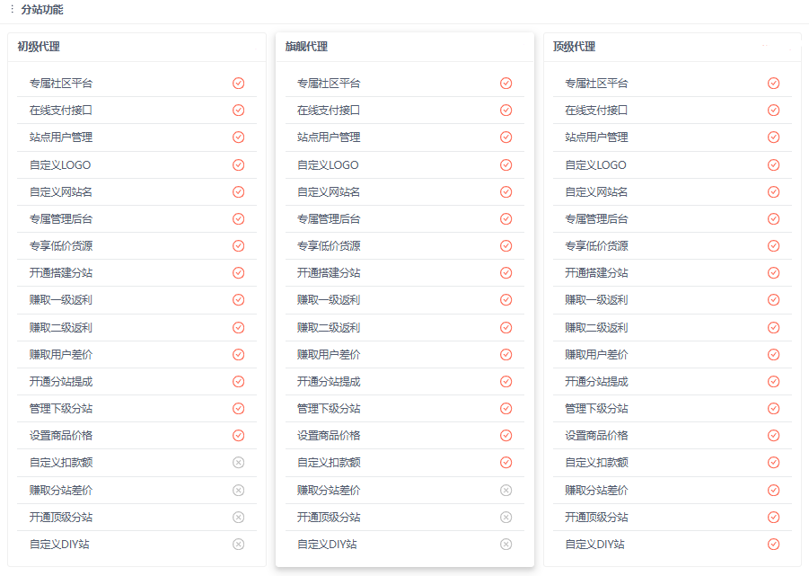This screenshot has height=576, width=809.
Task: Click the drag handle beside 分站功能 title
Action: pyautogui.click(x=10, y=12)
